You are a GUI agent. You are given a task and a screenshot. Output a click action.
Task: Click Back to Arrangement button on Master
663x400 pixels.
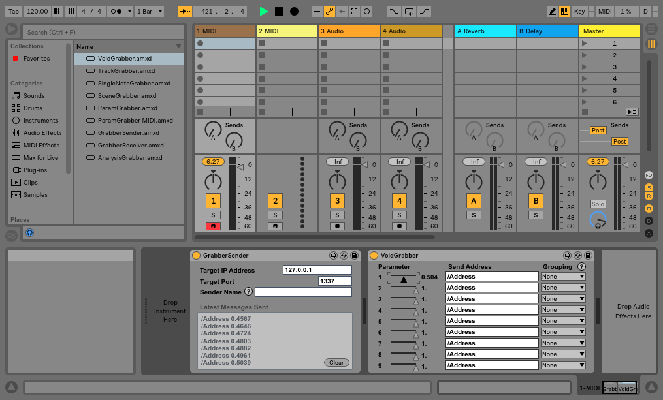[632, 112]
